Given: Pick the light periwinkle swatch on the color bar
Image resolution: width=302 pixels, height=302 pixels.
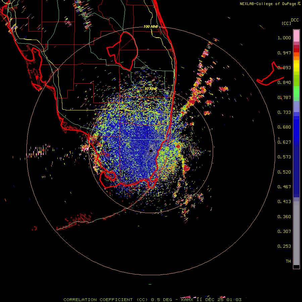Looking at the screenshot, I should 296,106.
